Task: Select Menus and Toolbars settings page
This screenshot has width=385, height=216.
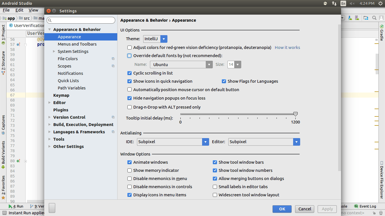Action: click(x=77, y=44)
